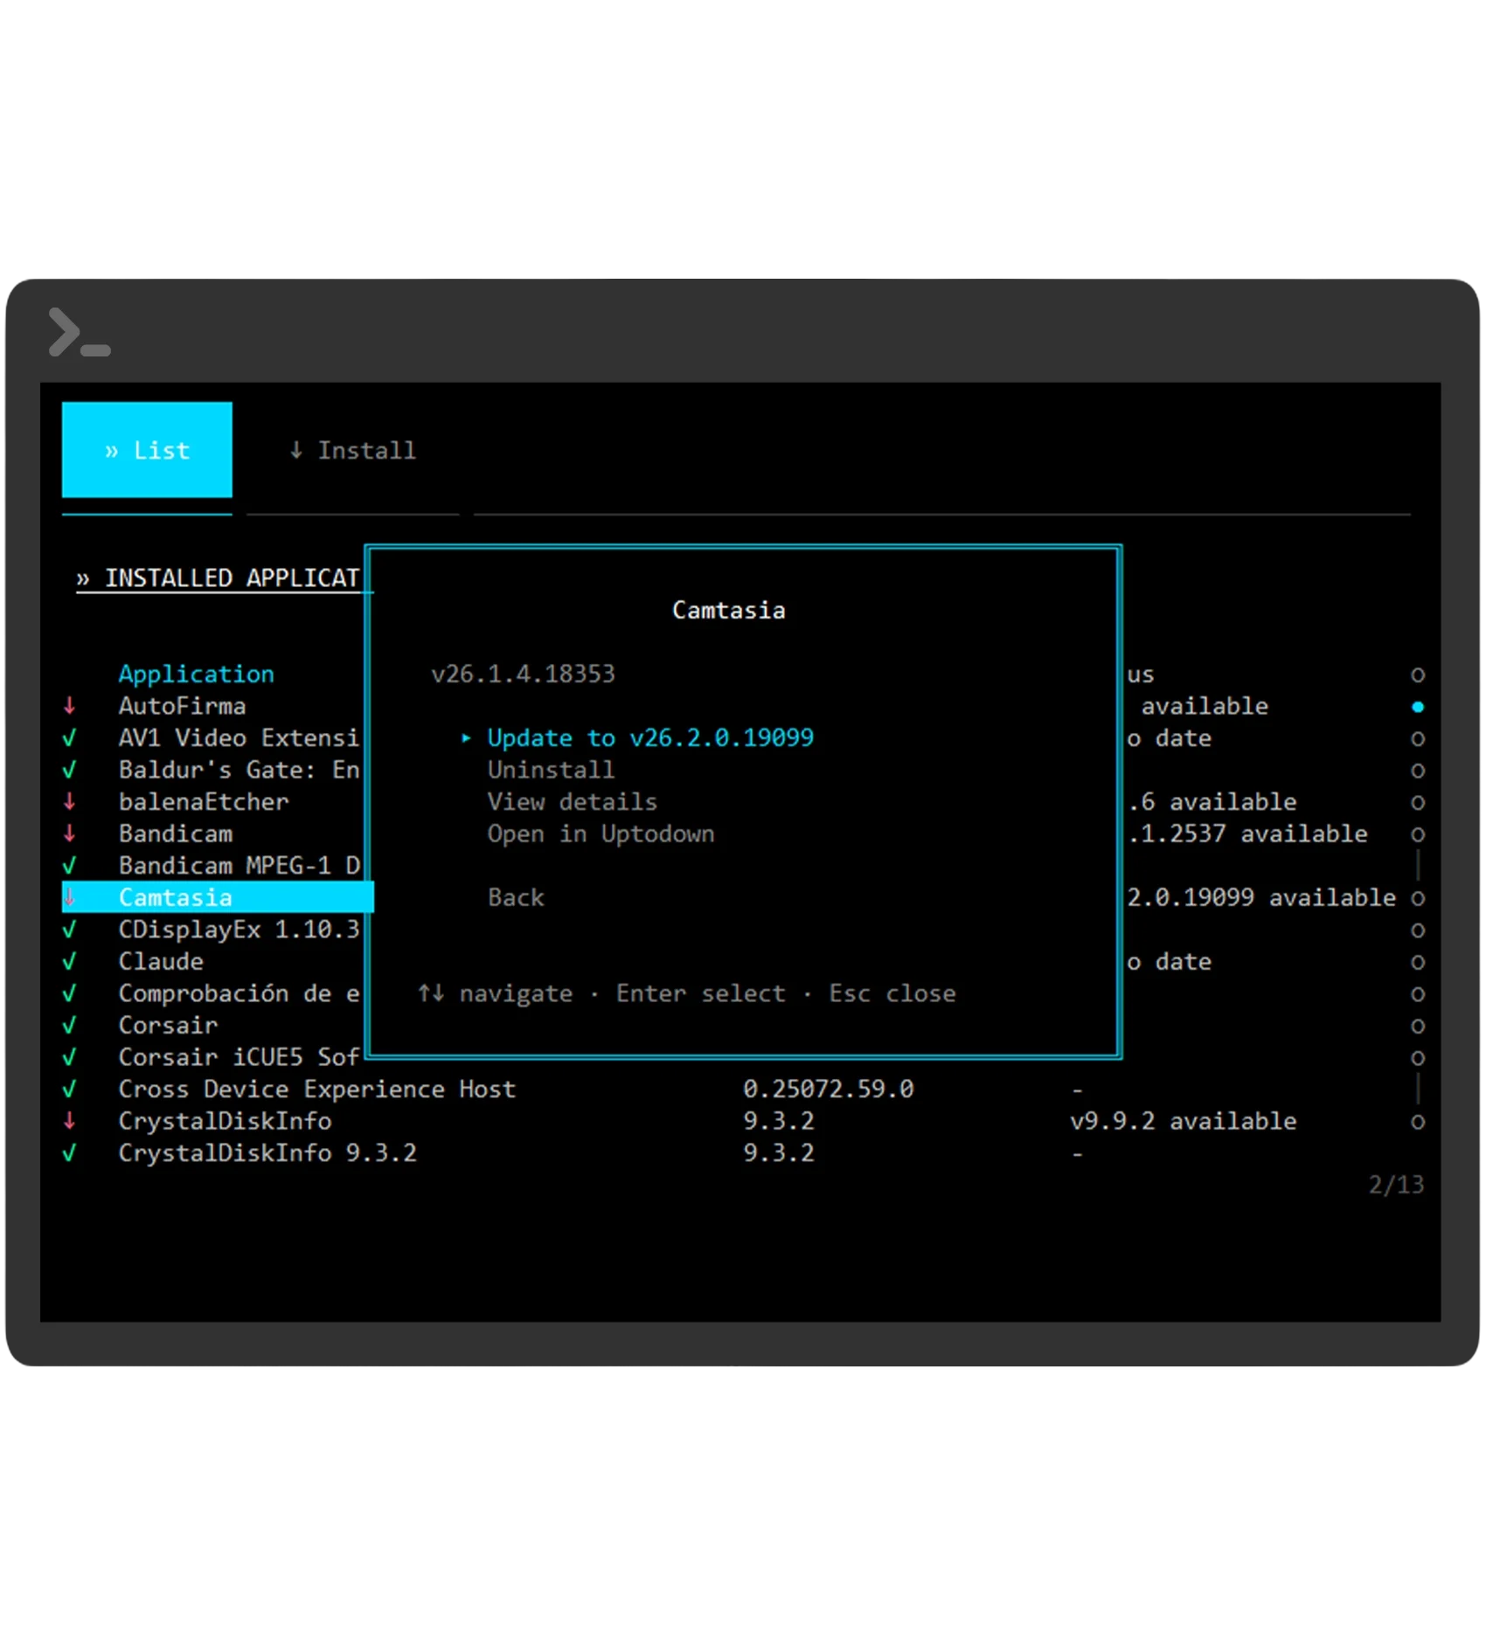Select the CDisplayEx 1.10.3 application name
The height and width of the screenshot is (1646, 1486).
tap(239, 929)
